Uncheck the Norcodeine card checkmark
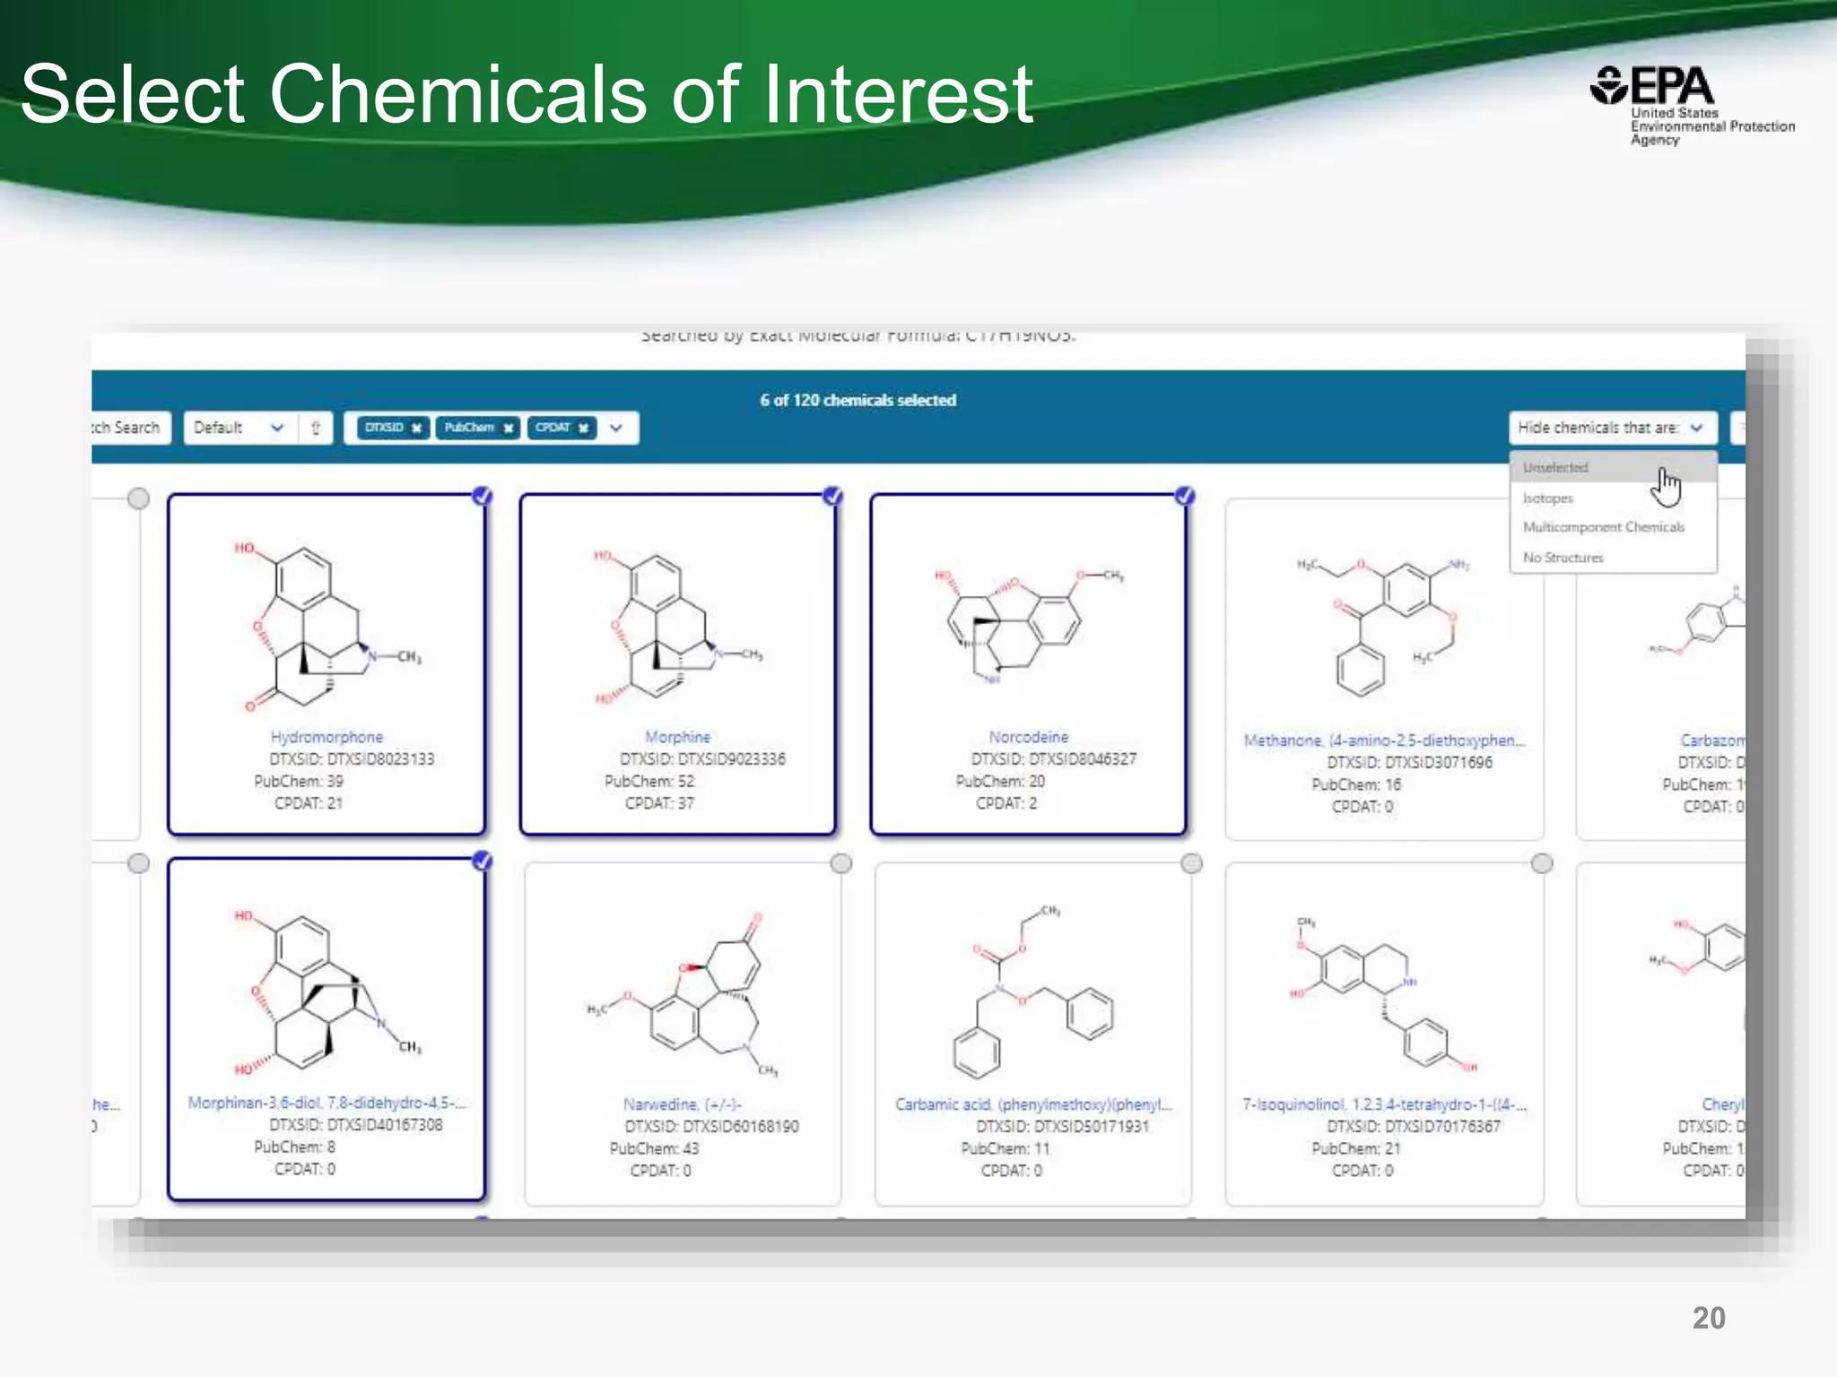 pyautogui.click(x=1185, y=496)
